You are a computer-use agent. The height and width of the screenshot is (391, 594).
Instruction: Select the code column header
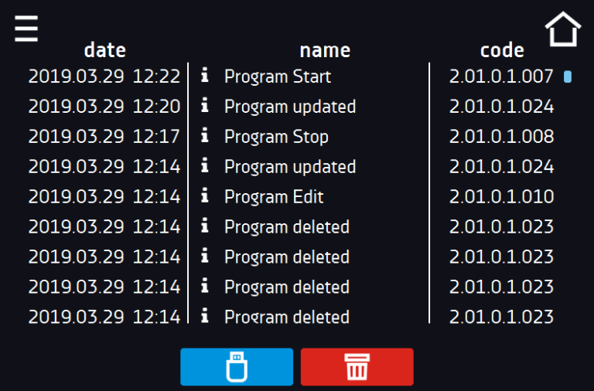click(x=502, y=50)
